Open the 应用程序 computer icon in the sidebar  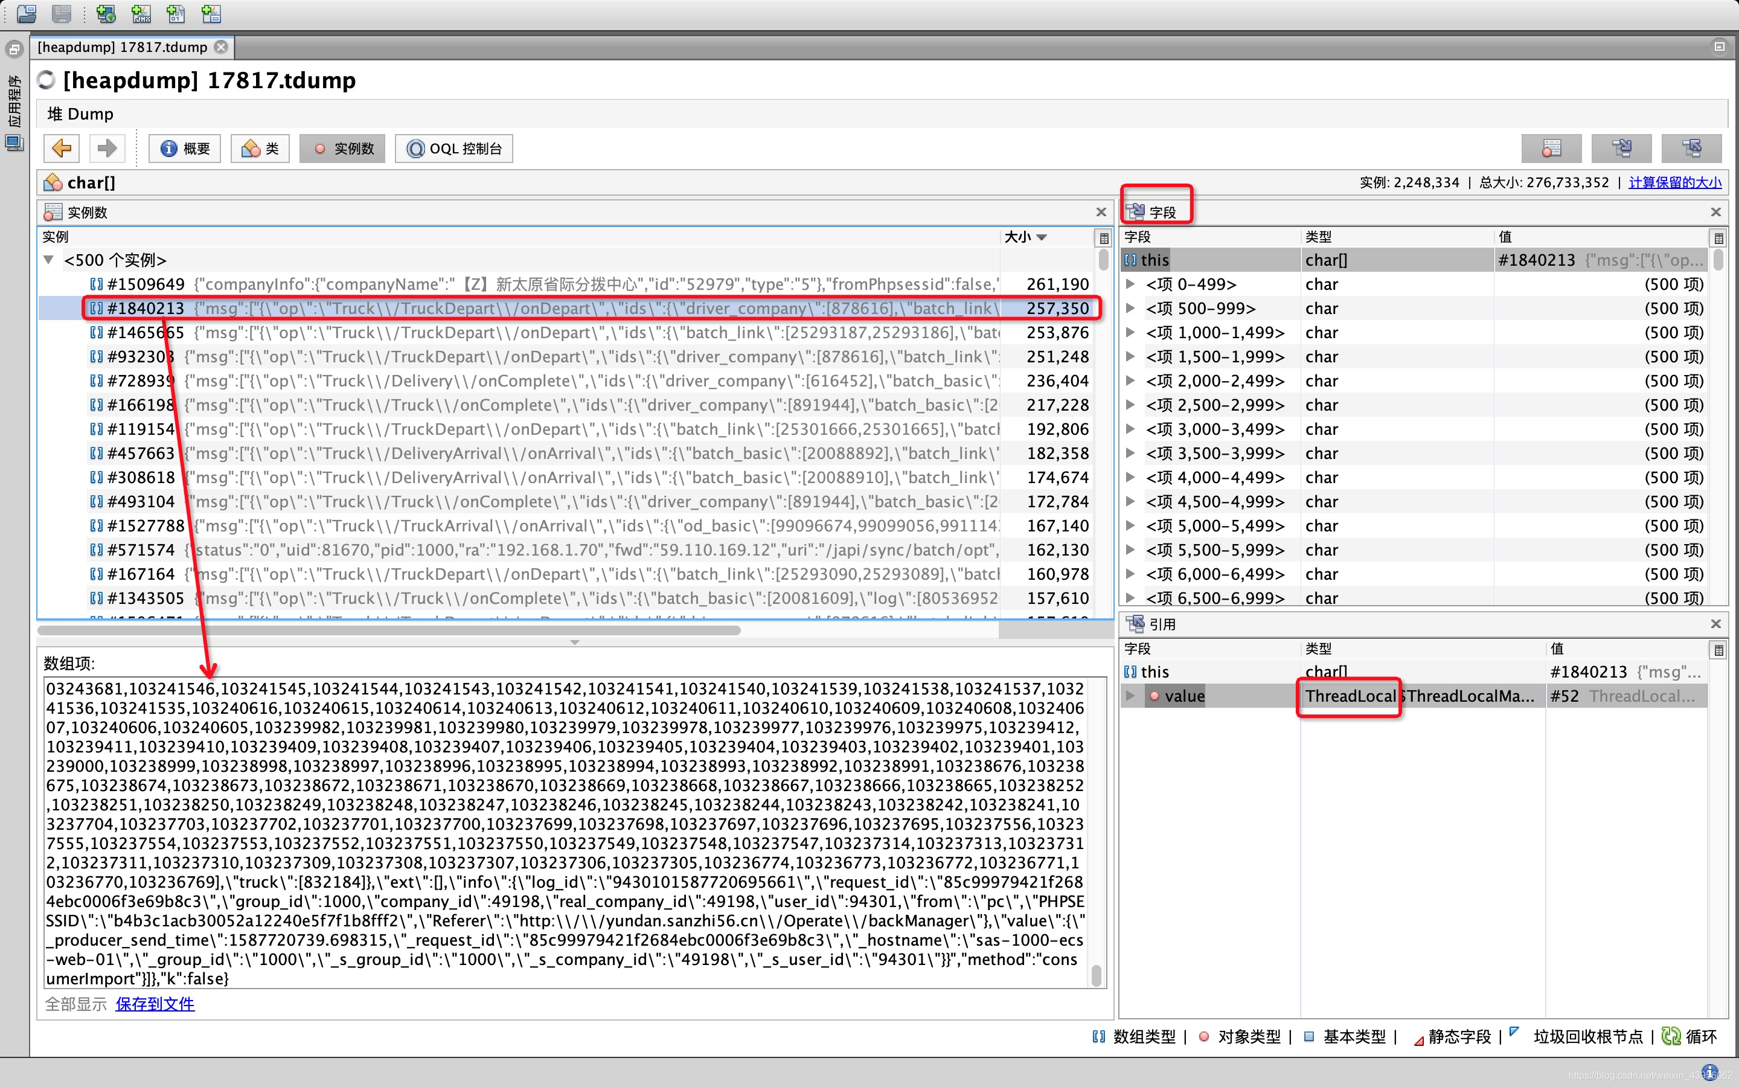[14, 143]
